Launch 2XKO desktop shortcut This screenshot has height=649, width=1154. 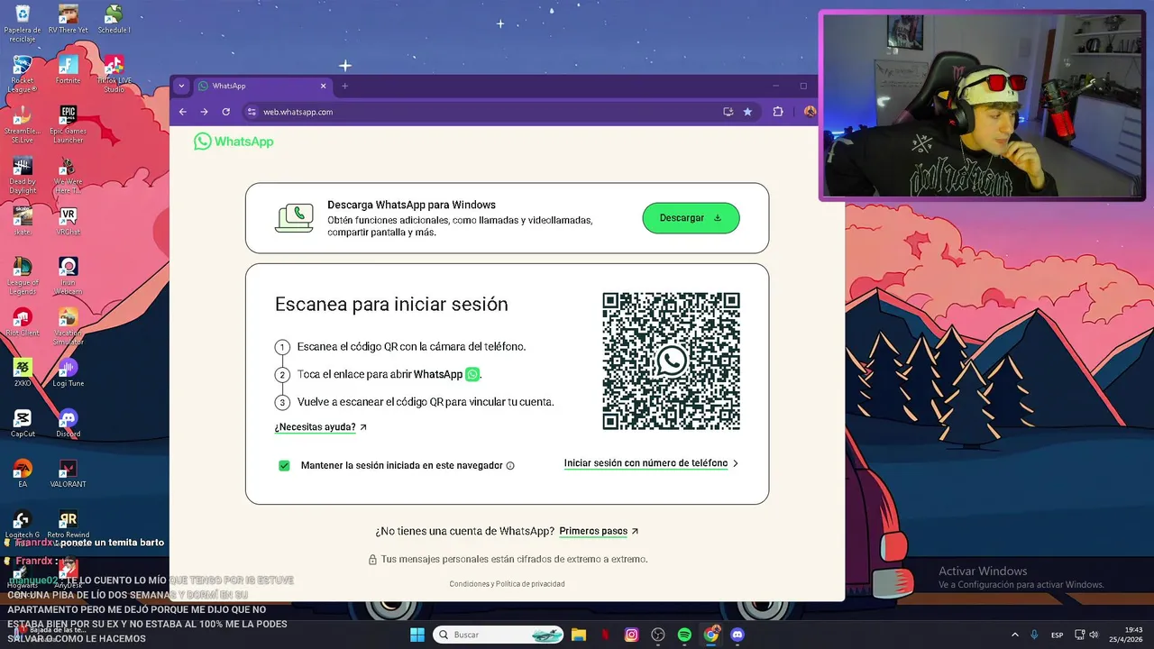[x=23, y=372]
